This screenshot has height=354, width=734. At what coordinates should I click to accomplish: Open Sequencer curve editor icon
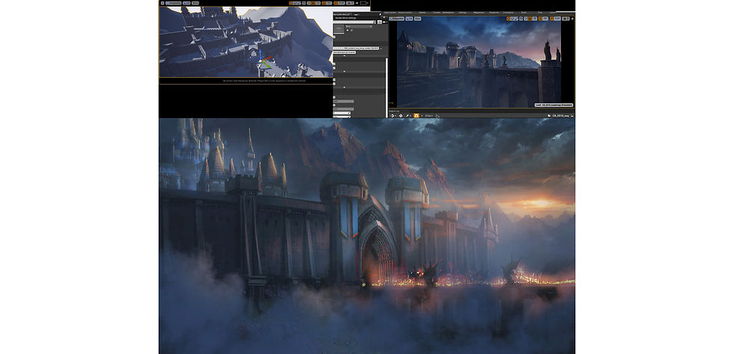[437, 115]
